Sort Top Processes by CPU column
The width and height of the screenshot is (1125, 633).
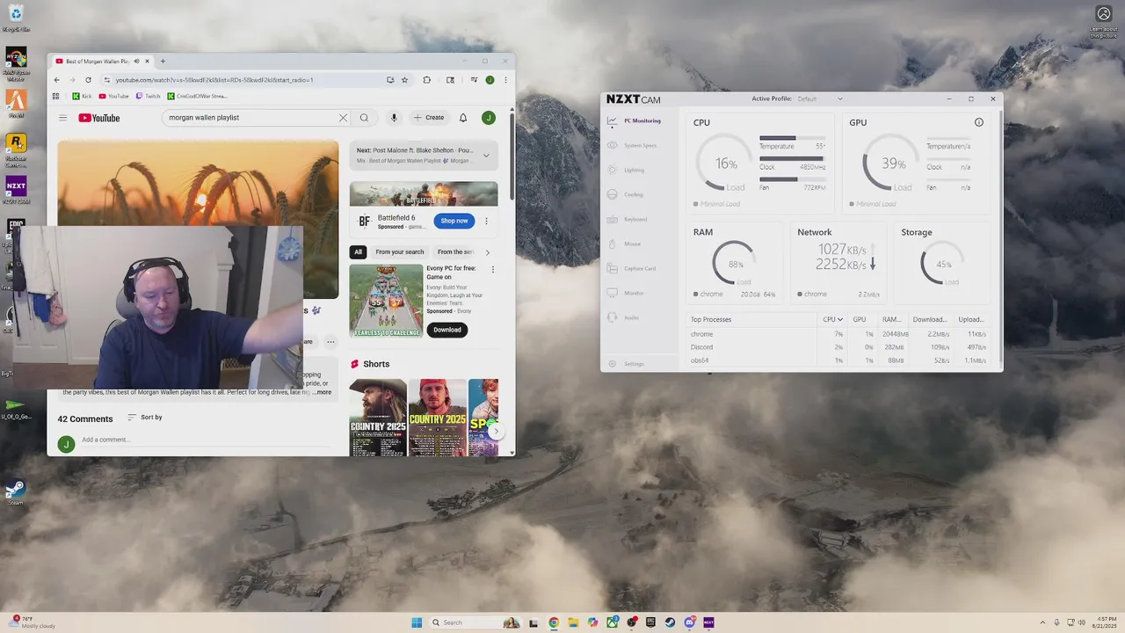832,319
